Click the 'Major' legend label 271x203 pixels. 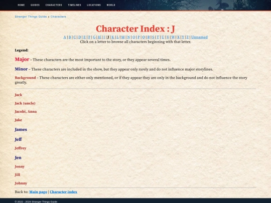click(22, 59)
